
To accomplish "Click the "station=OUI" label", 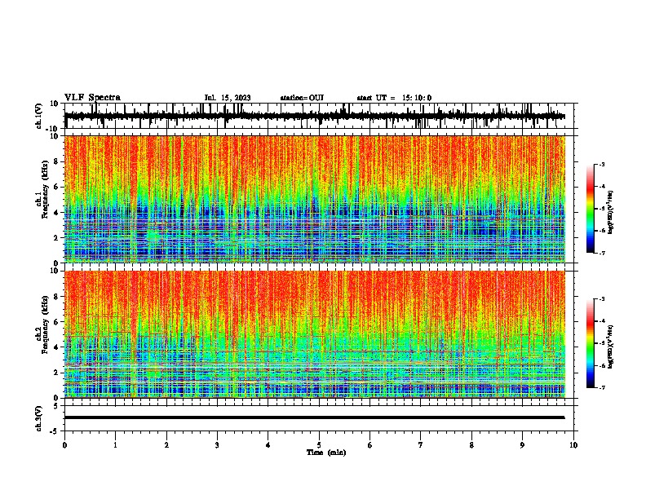I will pos(302,98).
